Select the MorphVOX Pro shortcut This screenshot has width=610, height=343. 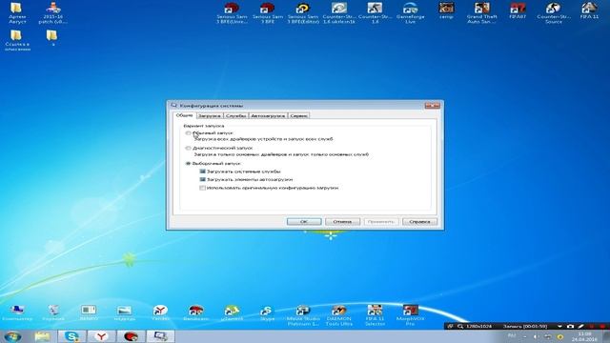click(411, 315)
